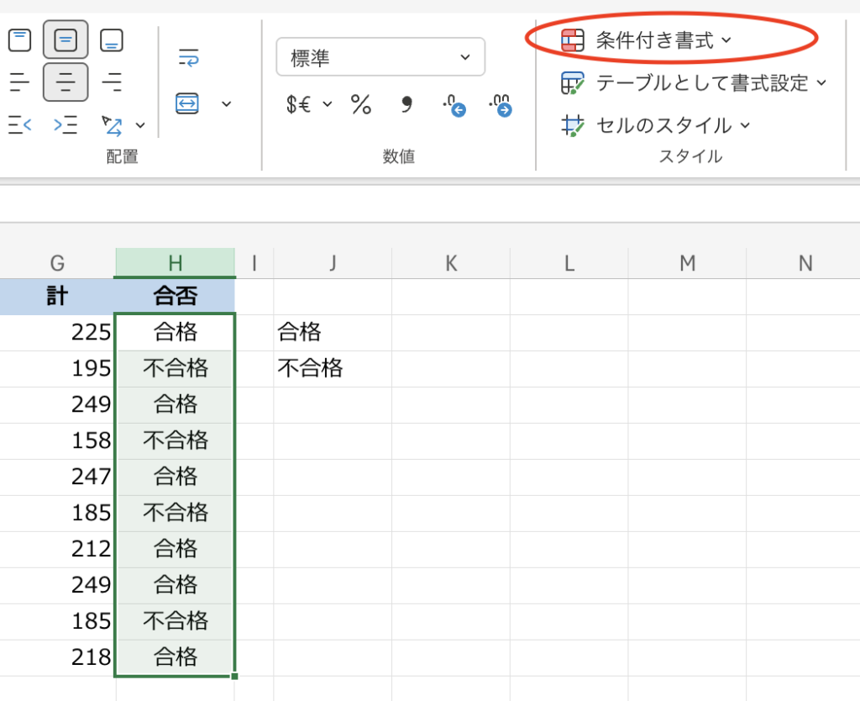
Task: Click the top vertical align icon
Action: coord(19,40)
